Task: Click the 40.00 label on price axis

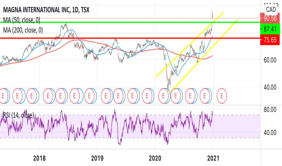Action: tap(270, 88)
